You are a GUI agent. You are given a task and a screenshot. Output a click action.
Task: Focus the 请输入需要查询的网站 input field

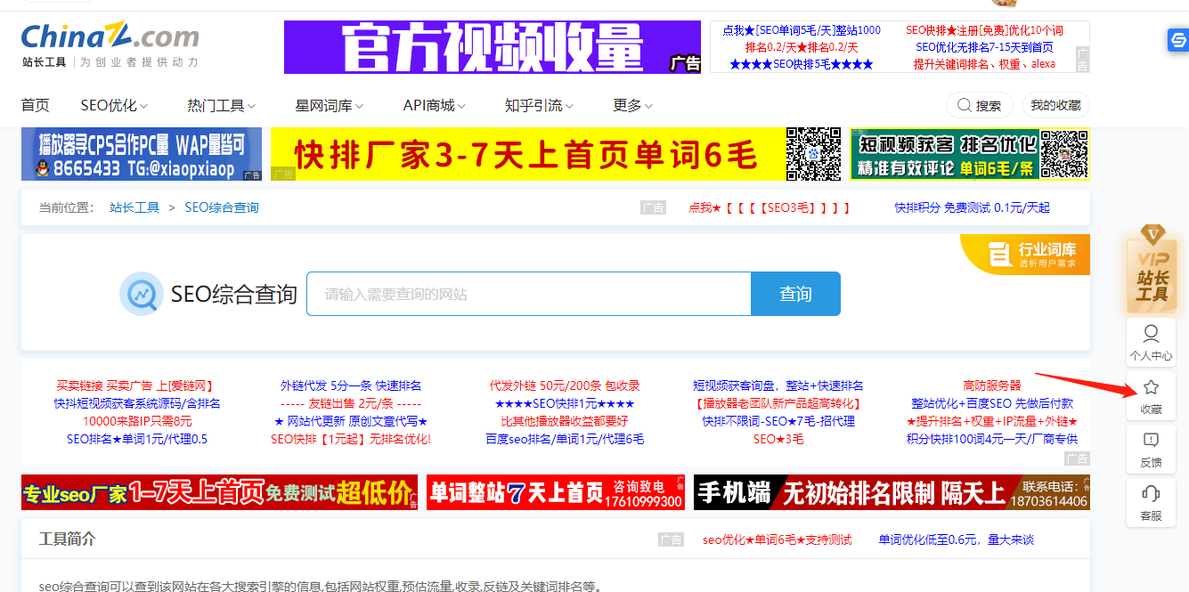pyautogui.click(x=529, y=294)
